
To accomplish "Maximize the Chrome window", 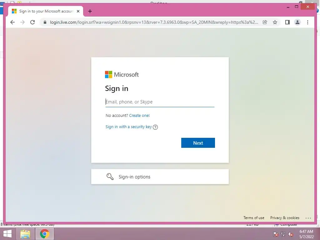I will click(297, 7).
